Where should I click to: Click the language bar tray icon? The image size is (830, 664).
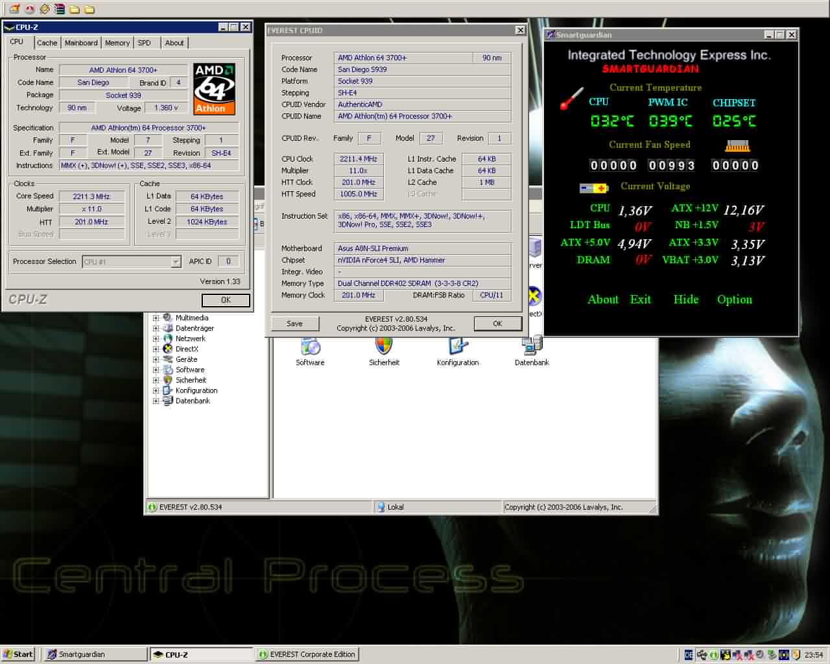(689, 655)
